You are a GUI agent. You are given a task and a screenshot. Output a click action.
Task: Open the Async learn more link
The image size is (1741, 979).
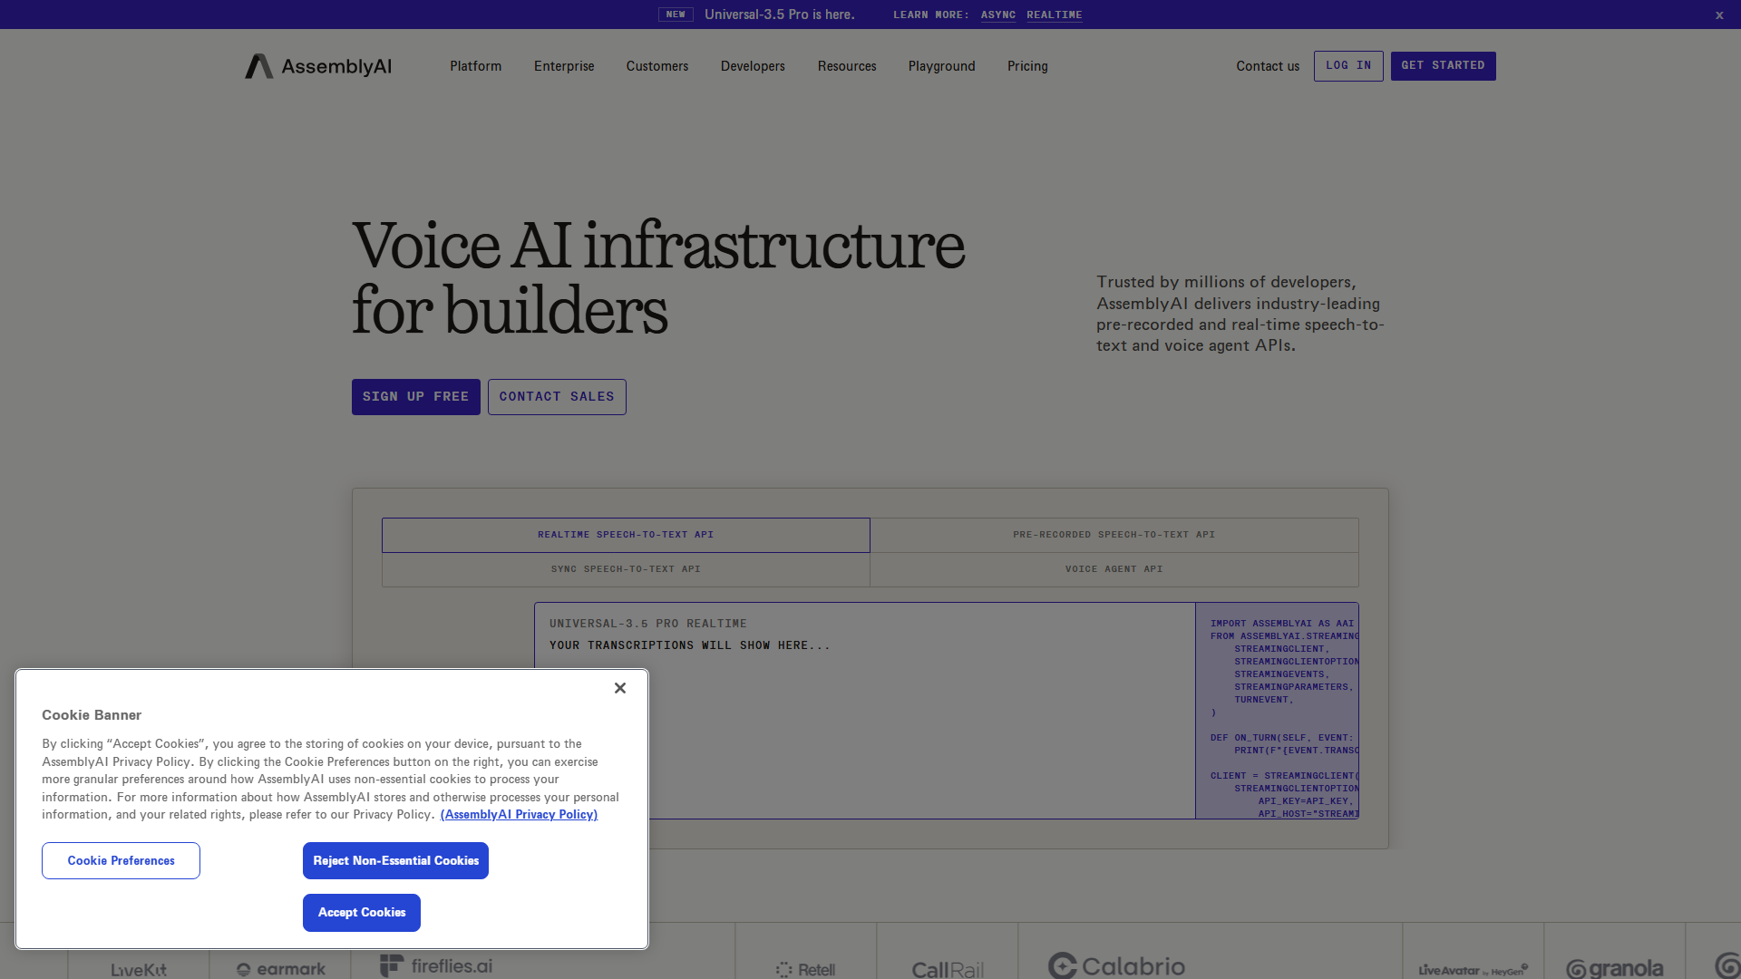pyautogui.click(x=998, y=15)
